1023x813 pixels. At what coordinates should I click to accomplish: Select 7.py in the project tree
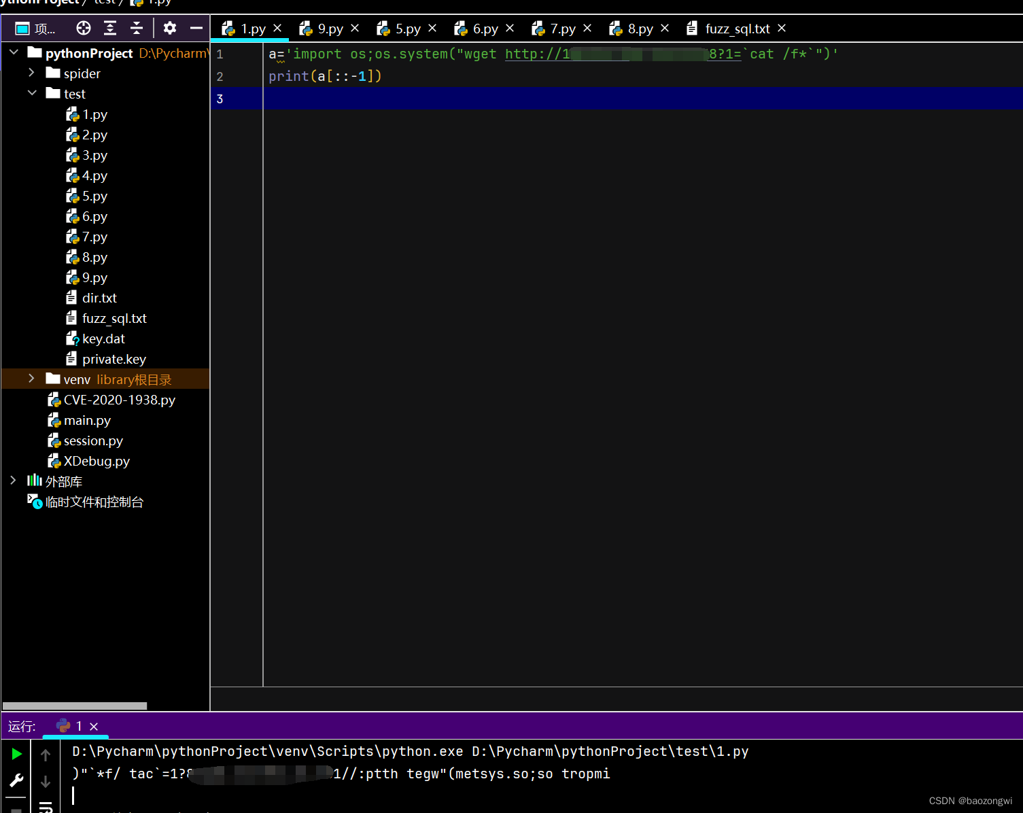coord(87,237)
